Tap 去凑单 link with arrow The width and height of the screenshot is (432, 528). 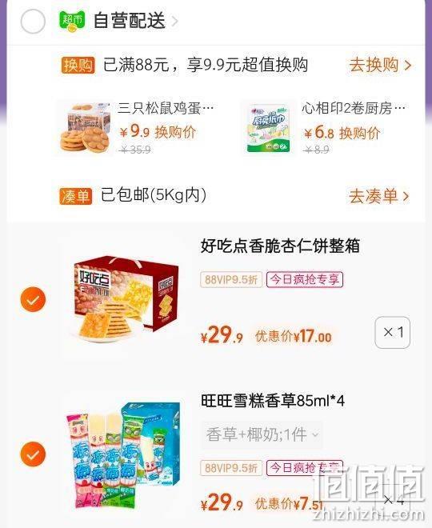(x=379, y=196)
